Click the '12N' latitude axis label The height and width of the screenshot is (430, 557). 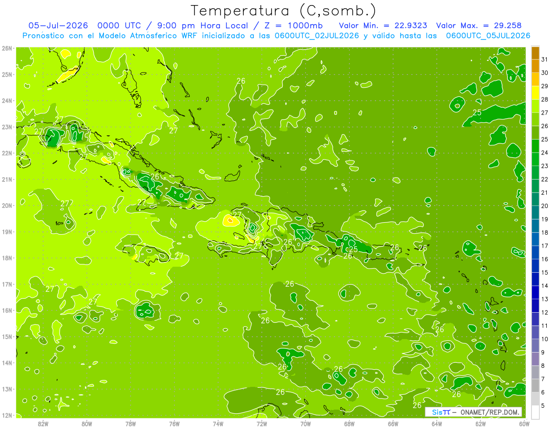pos(6,415)
